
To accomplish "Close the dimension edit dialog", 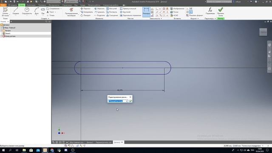I will (130, 97).
